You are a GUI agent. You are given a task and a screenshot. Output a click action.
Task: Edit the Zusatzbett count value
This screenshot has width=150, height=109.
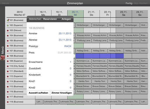pyautogui.click(x=71, y=68)
